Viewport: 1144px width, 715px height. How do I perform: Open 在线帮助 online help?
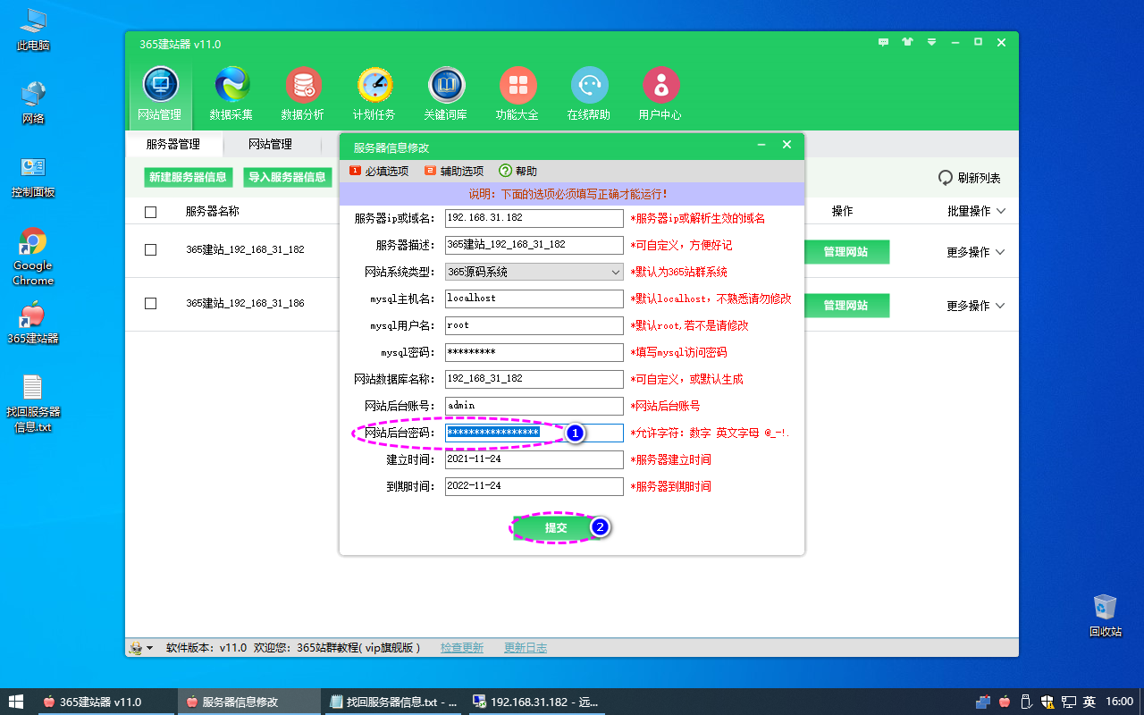pos(589,94)
